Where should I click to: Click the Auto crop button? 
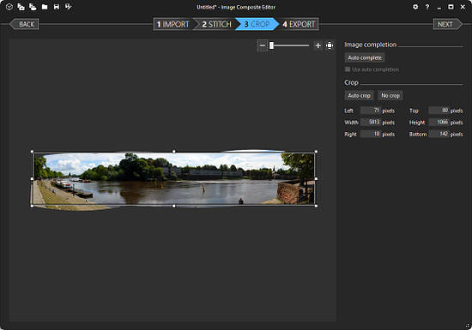click(359, 96)
